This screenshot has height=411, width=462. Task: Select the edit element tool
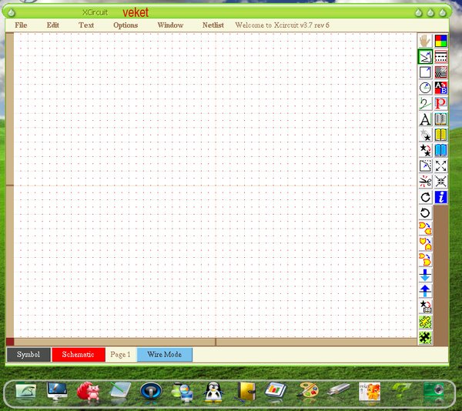[425, 165]
